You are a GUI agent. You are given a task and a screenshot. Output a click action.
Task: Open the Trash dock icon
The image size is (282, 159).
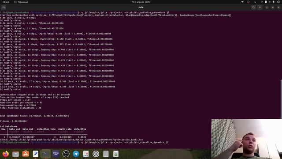[x=116, y=154]
